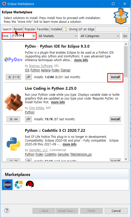Click the CodeMix tag link
The height and width of the screenshot is (218, 131).
click(x=51, y=154)
